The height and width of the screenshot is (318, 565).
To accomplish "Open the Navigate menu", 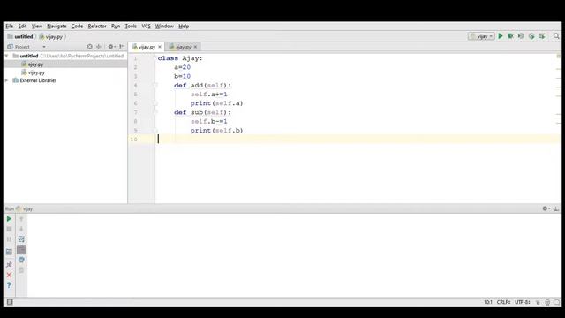I will click(x=56, y=26).
